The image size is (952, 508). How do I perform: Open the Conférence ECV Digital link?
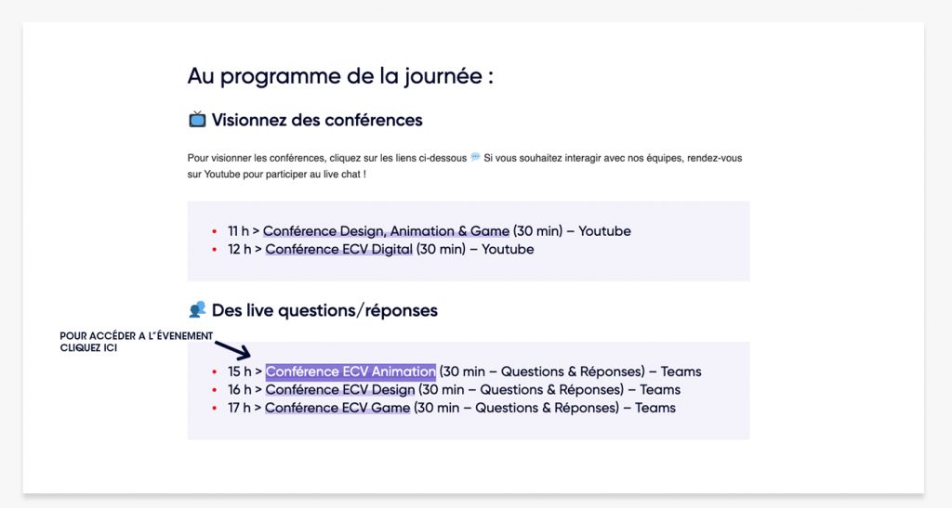[x=339, y=250]
